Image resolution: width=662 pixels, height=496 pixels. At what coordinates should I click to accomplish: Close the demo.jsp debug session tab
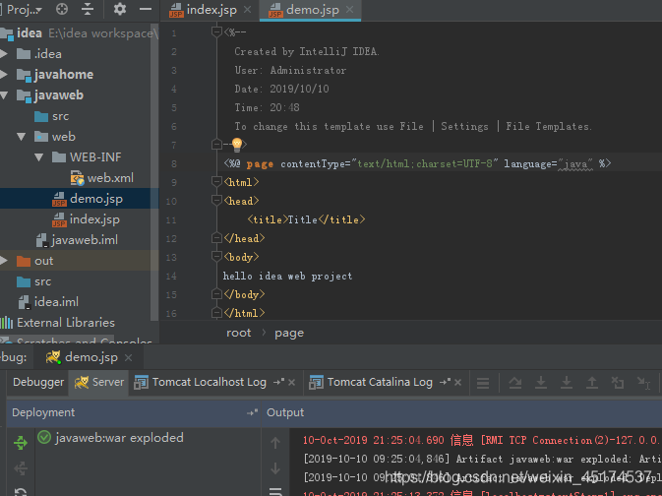pyautogui.click(x=128, y=358)
